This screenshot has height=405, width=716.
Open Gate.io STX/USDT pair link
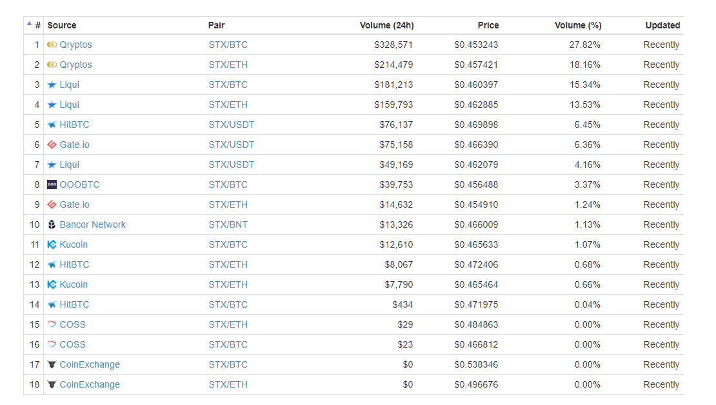coord(231,144)
